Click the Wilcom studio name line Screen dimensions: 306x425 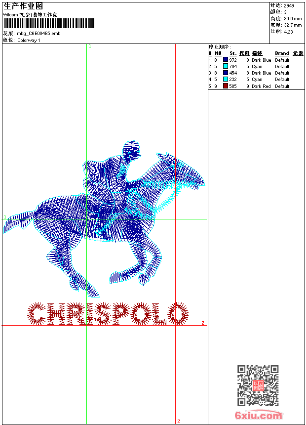point(30,15)
